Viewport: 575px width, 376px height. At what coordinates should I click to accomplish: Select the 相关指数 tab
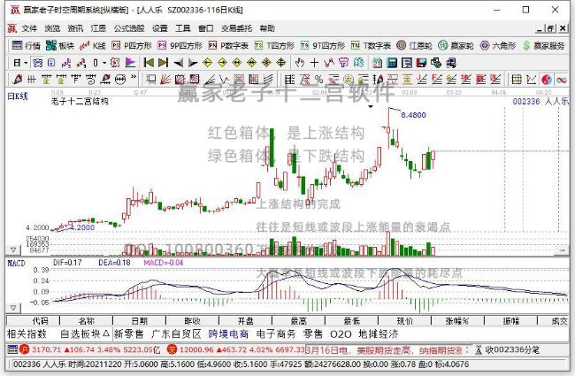(x=27, y=334)
